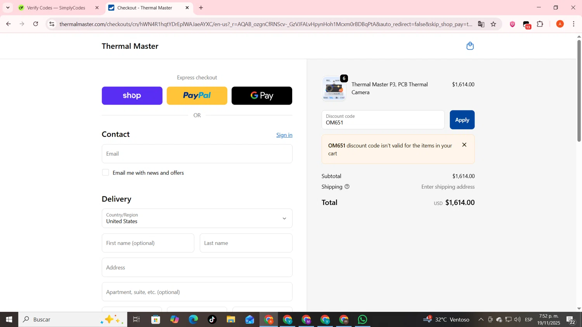Click the Thermal Master store title
582x327 pixels.
(130, 46)
